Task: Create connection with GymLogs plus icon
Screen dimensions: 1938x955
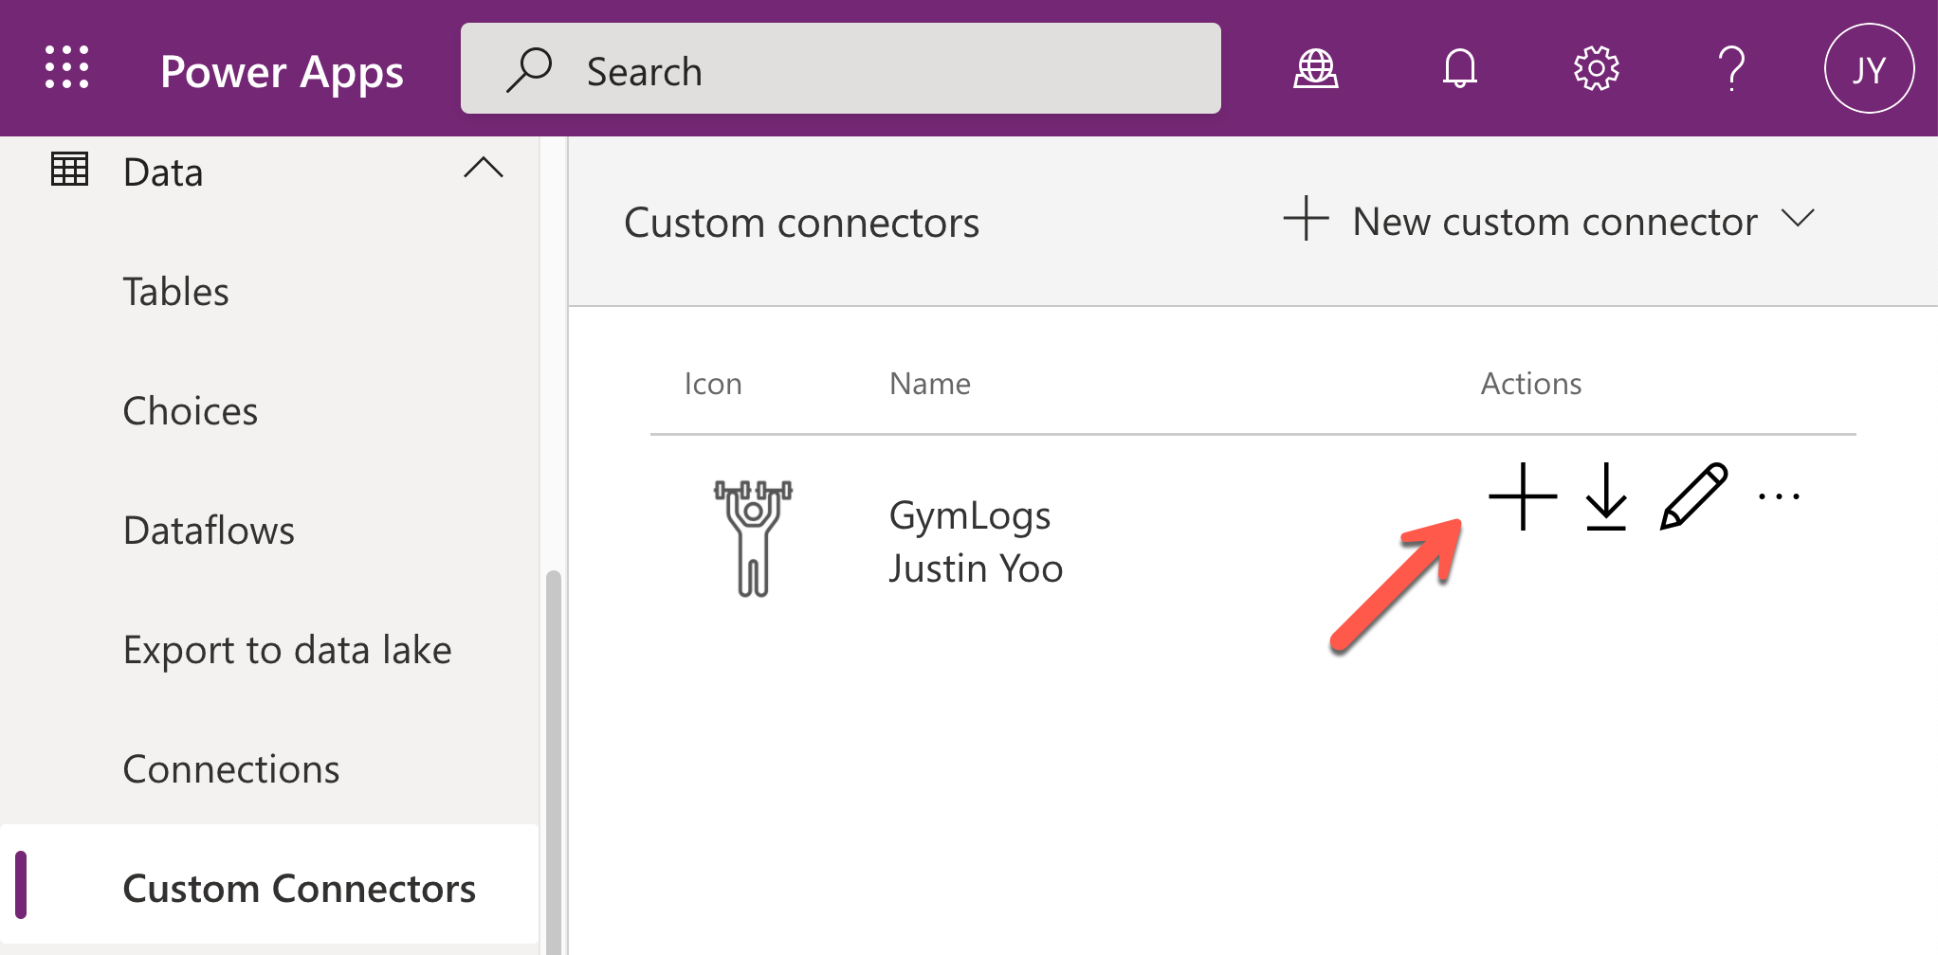Action: [1523, 496]
